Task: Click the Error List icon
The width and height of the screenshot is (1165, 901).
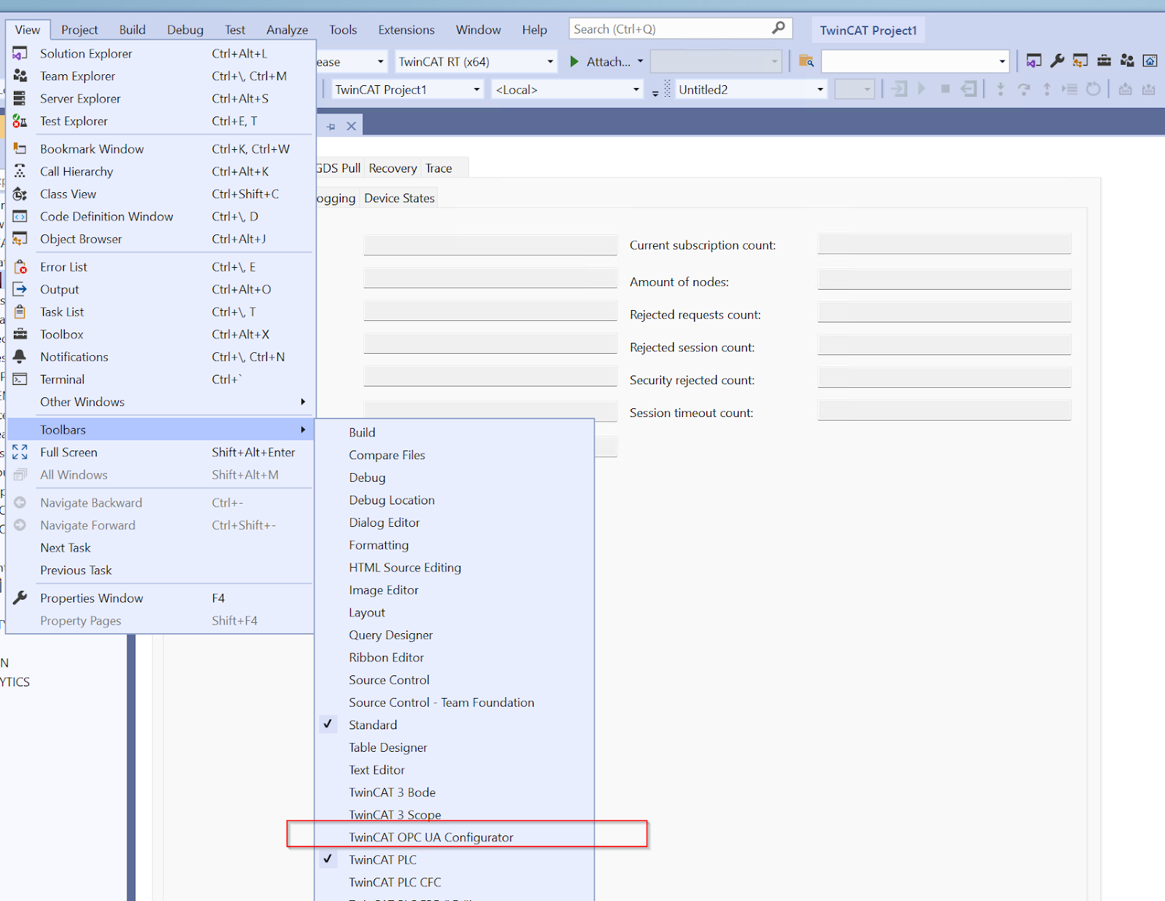Action: [20, 266]
